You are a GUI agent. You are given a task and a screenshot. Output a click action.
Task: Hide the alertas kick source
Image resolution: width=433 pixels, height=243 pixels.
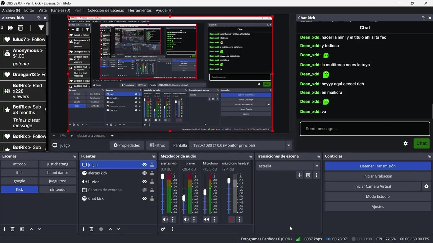point(144,173)
